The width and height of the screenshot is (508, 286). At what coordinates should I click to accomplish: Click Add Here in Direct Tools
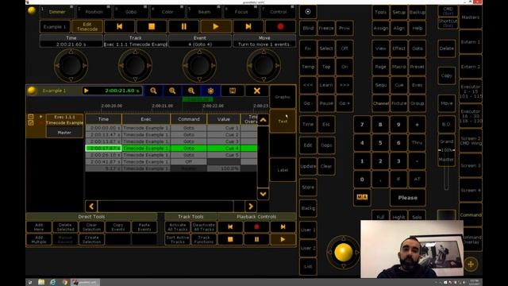click(x=39, y=226)
